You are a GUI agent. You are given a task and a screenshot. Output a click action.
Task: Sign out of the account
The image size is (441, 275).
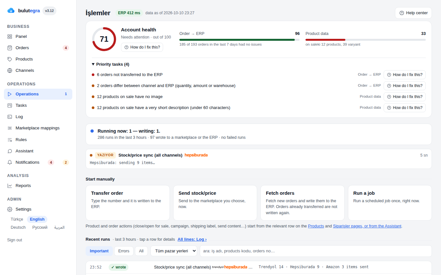15,240
